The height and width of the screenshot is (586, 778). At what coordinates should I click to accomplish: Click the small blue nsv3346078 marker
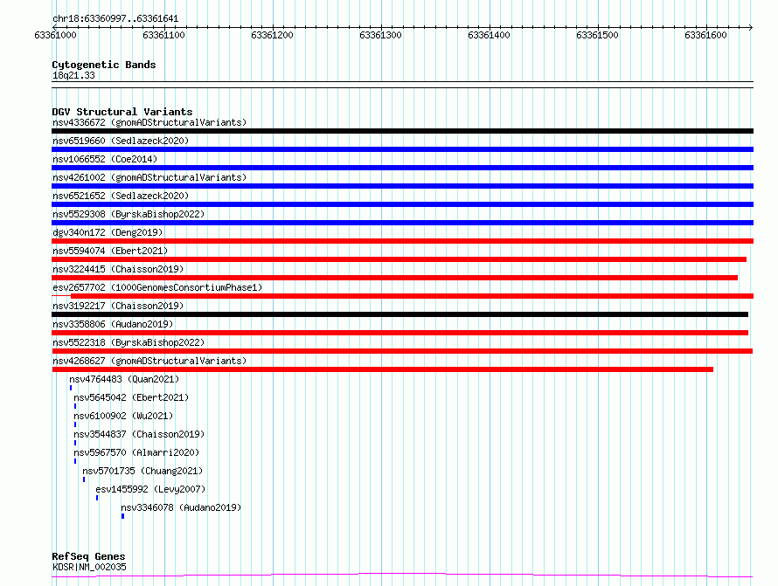point(122,517)
